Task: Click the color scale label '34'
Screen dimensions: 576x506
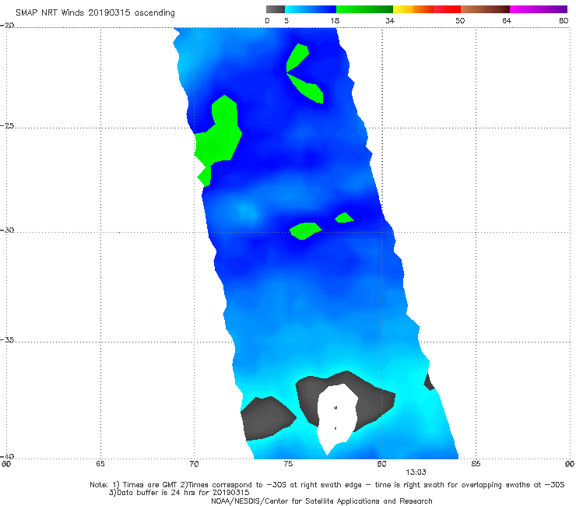Action: tap(390, 20)
